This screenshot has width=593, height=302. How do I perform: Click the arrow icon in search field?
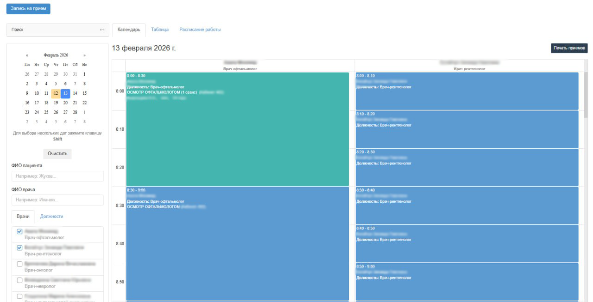[x=102, y=30]
